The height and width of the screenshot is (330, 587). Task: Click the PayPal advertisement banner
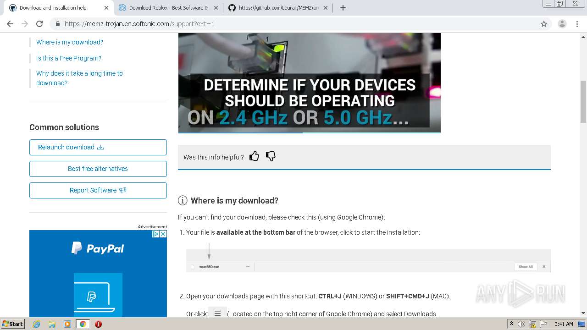[98, 273]
